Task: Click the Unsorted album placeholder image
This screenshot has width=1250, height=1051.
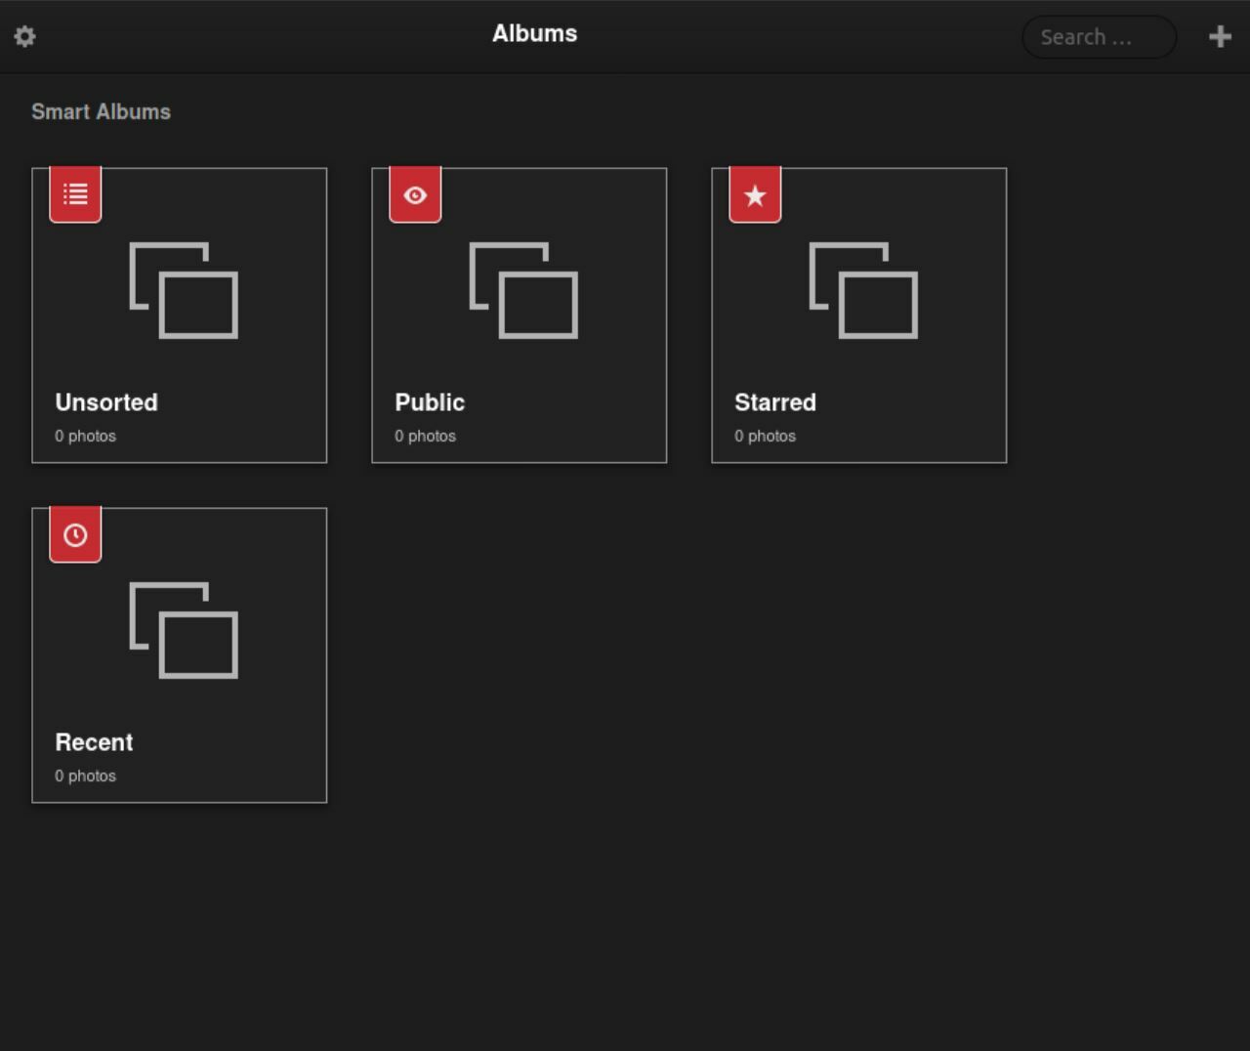Action: (184, 290)
